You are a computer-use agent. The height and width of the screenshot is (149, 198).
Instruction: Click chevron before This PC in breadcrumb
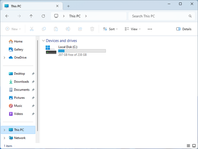64,16
